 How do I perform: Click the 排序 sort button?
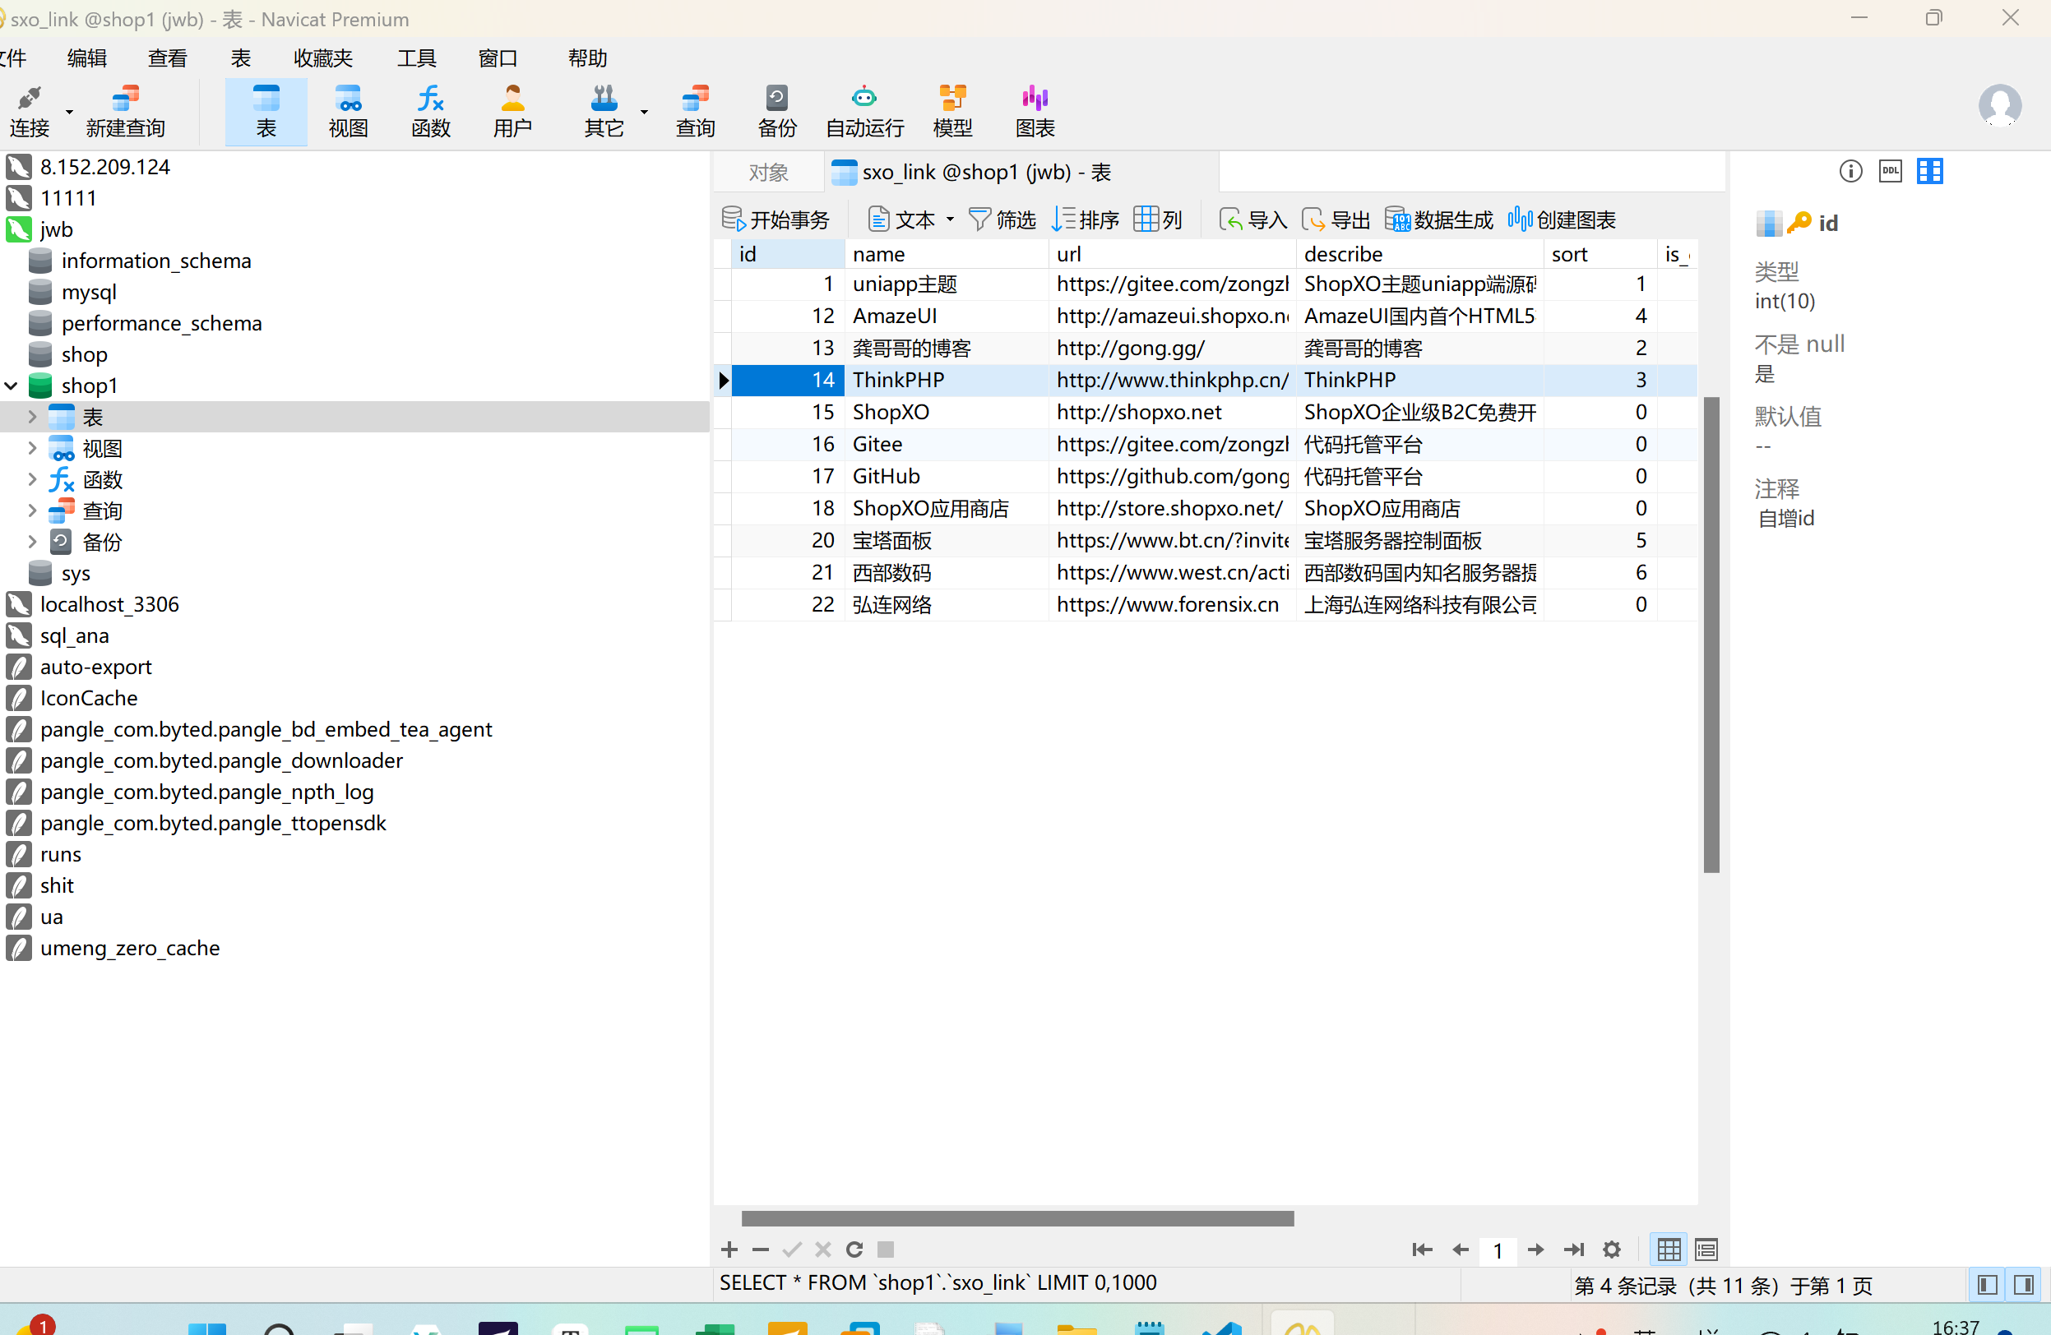click(x=1085, y=219)
